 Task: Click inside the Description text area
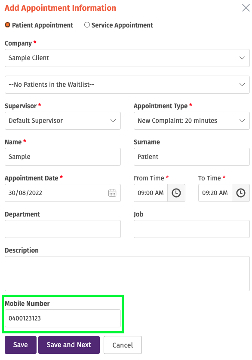pos(127,274)
